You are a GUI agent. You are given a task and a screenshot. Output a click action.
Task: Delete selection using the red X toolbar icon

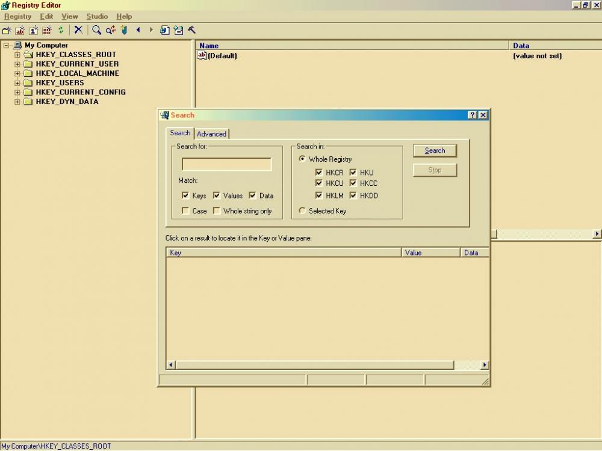[77, 30]
